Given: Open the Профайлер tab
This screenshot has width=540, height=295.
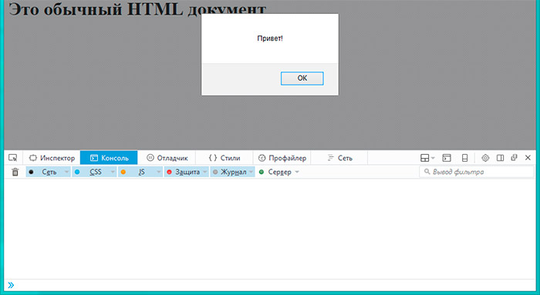Looking at the screenshot, I should coord(282,158).
